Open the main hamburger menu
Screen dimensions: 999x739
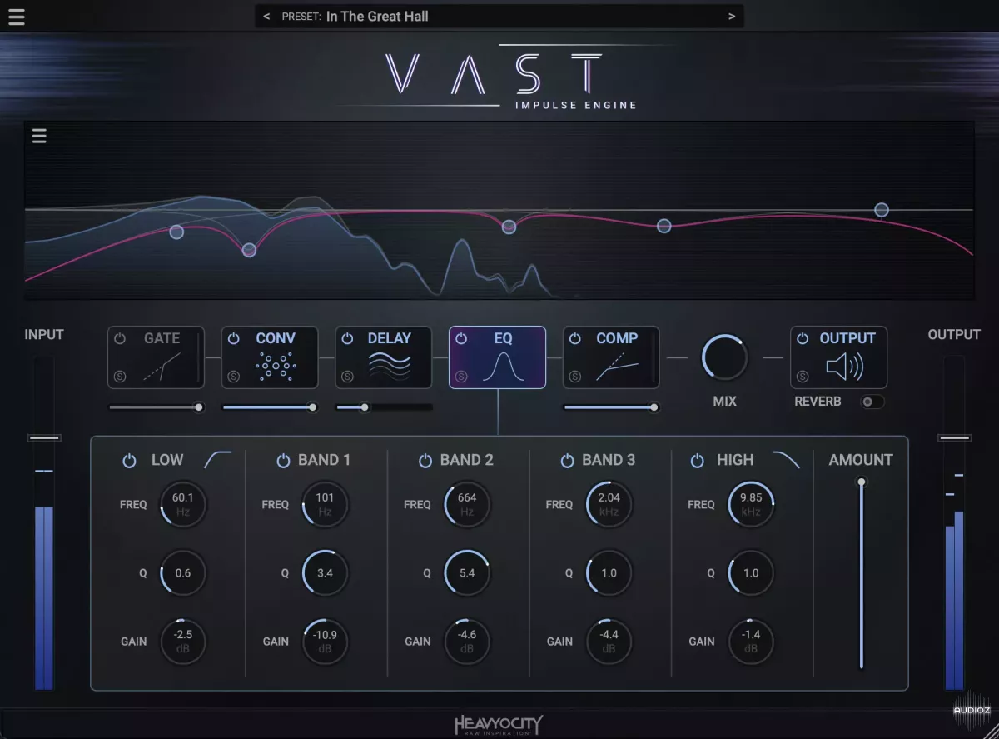point(16,17)
